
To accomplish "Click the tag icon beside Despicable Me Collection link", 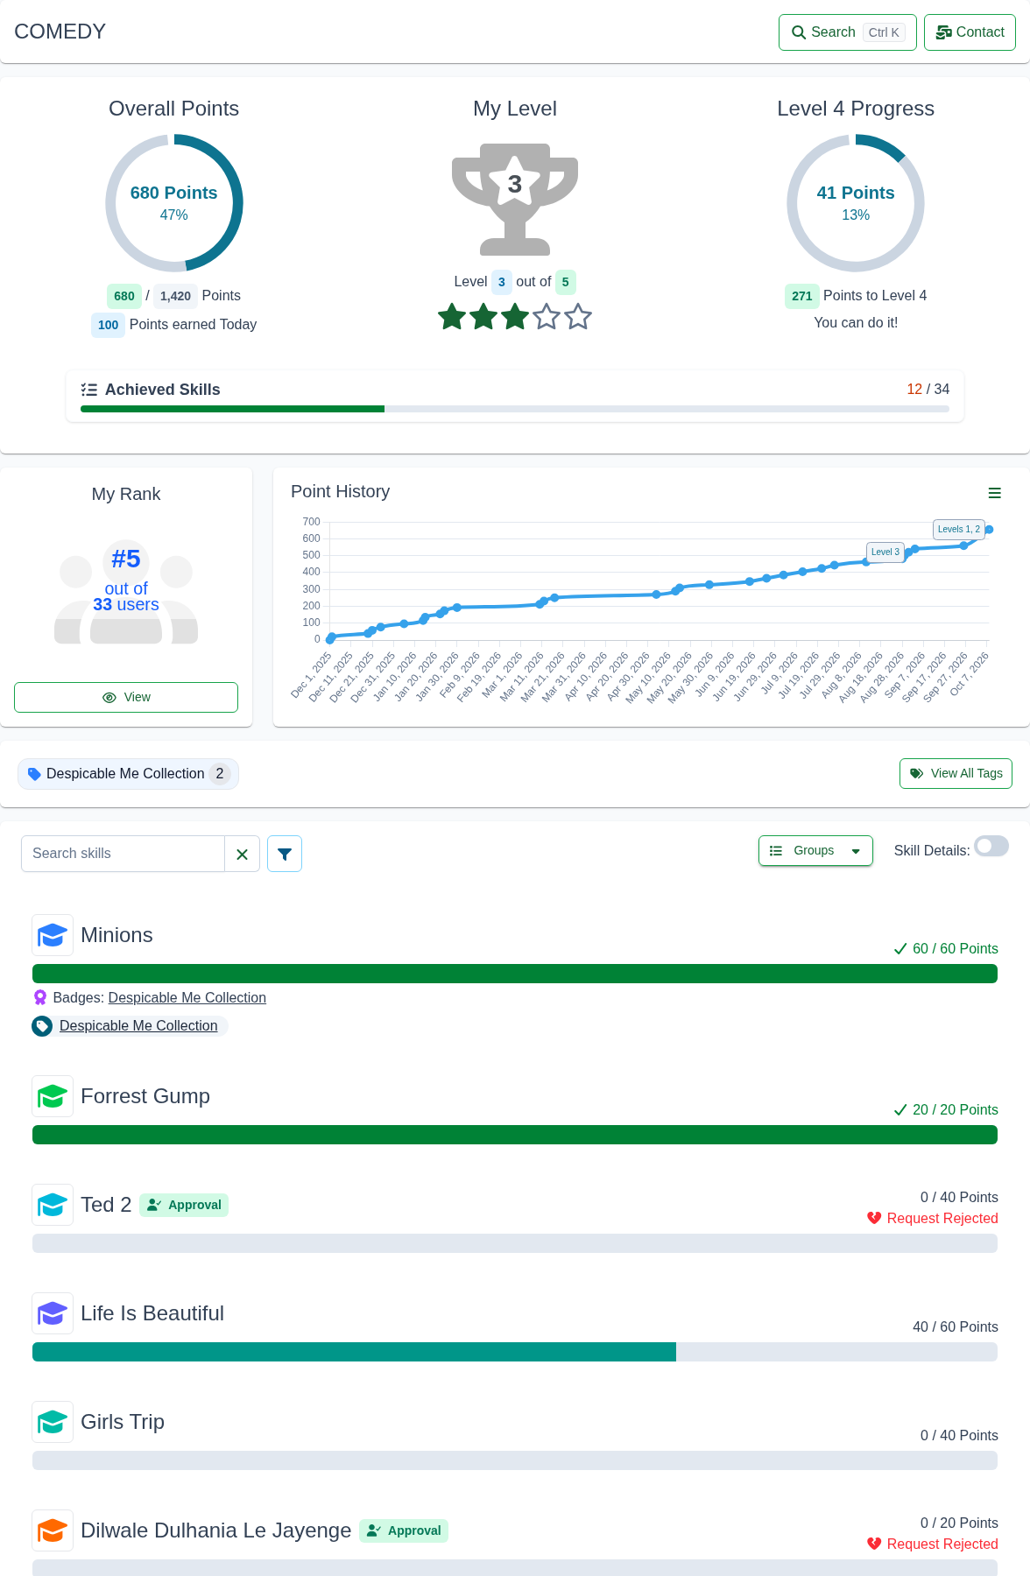I will [42, 1026].
